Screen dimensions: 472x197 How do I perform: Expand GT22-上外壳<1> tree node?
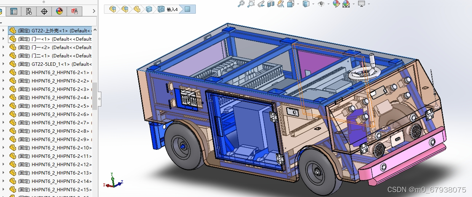point(3,30)
